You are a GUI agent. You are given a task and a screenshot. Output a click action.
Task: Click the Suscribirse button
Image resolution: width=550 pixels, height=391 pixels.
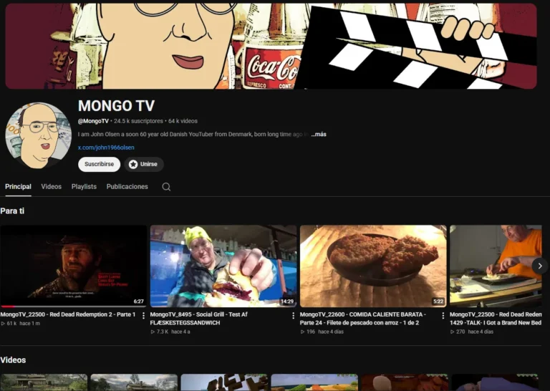(x=100, y=164)
